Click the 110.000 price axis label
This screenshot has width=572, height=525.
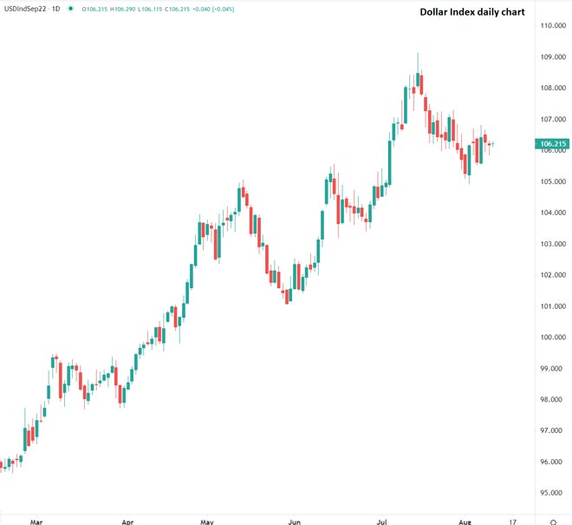click(x=552, y=26)
